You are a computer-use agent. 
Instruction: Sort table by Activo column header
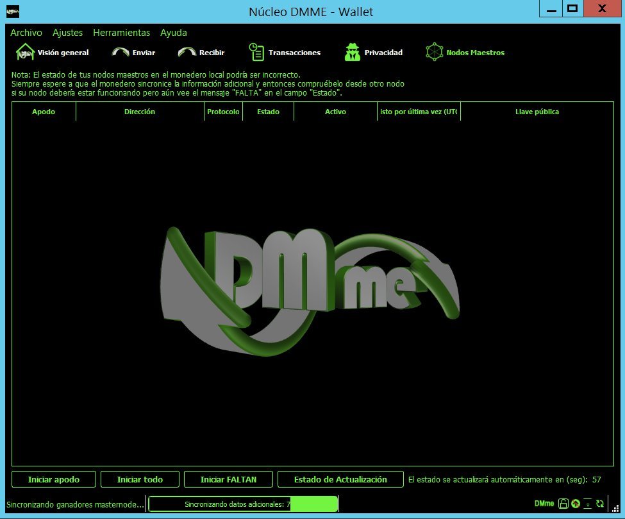(x=335, y=112)
